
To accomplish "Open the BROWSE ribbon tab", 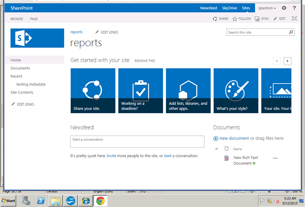I will (x=17, y=19).
